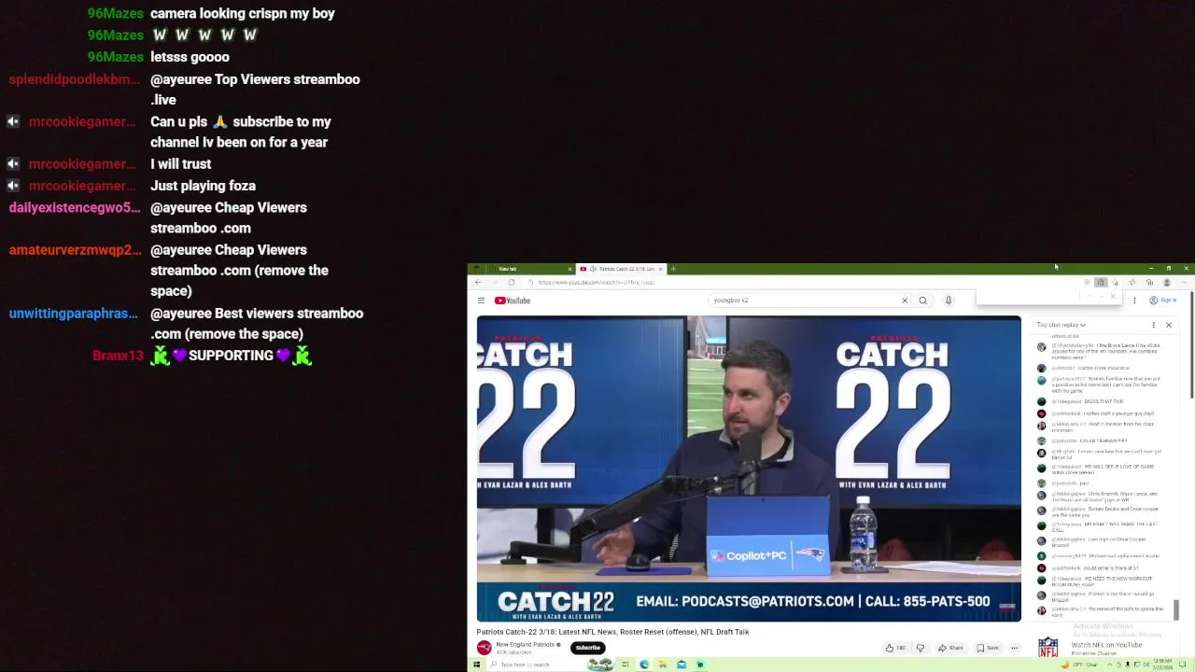Open Task View in taskbar
1195x672 pixels.
tap(625, 665)
